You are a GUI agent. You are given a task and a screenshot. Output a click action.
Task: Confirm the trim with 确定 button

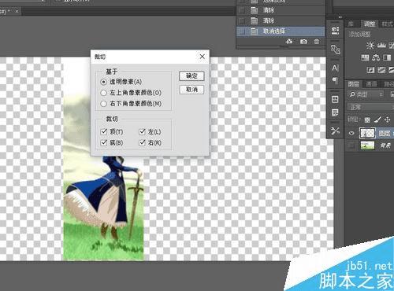point(191,76)
